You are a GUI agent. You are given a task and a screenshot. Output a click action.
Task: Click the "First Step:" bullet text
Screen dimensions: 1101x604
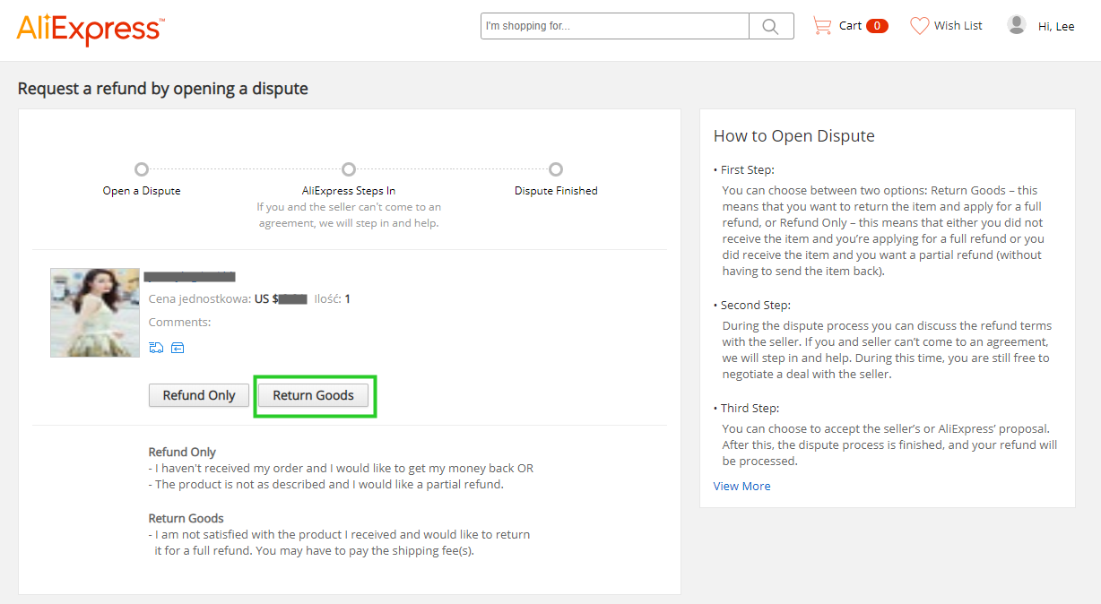coord(747,169)
